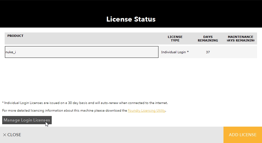Click the License Status title text
Viewport: 262px width, 143px height.
pos(131,19)
